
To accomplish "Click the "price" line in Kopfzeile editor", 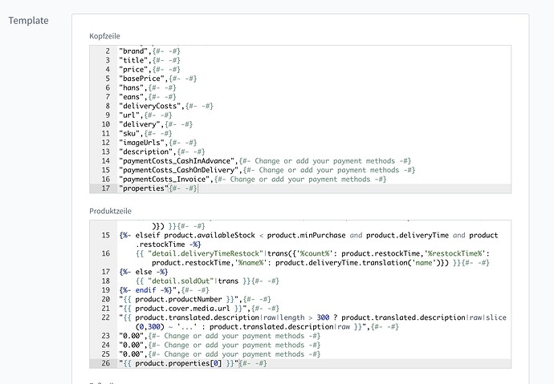I will tap(149, 70).
